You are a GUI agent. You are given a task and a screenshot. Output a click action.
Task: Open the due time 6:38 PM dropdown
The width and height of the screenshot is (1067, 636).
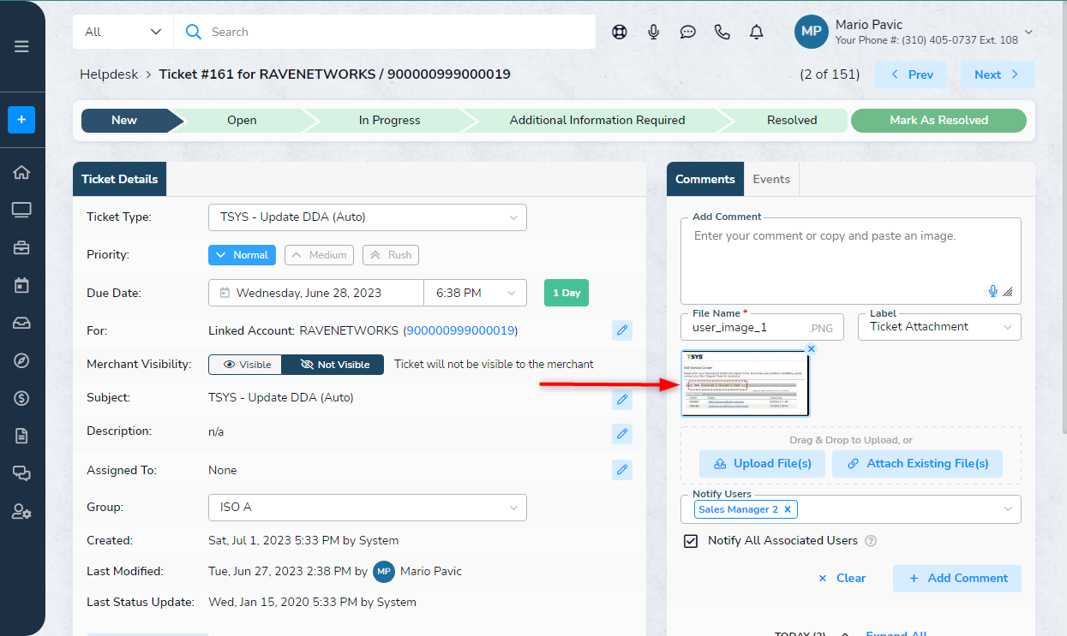476,293
